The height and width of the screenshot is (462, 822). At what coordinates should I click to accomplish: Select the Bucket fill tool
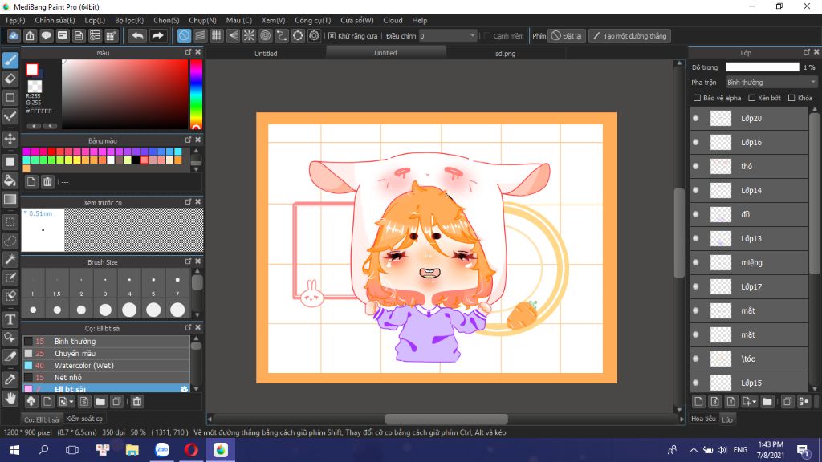10,180
